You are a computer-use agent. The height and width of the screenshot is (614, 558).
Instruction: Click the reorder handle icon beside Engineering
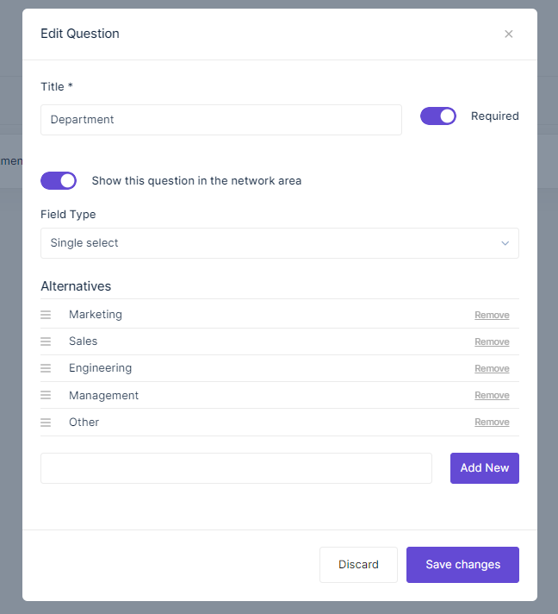tap(46, 368)
